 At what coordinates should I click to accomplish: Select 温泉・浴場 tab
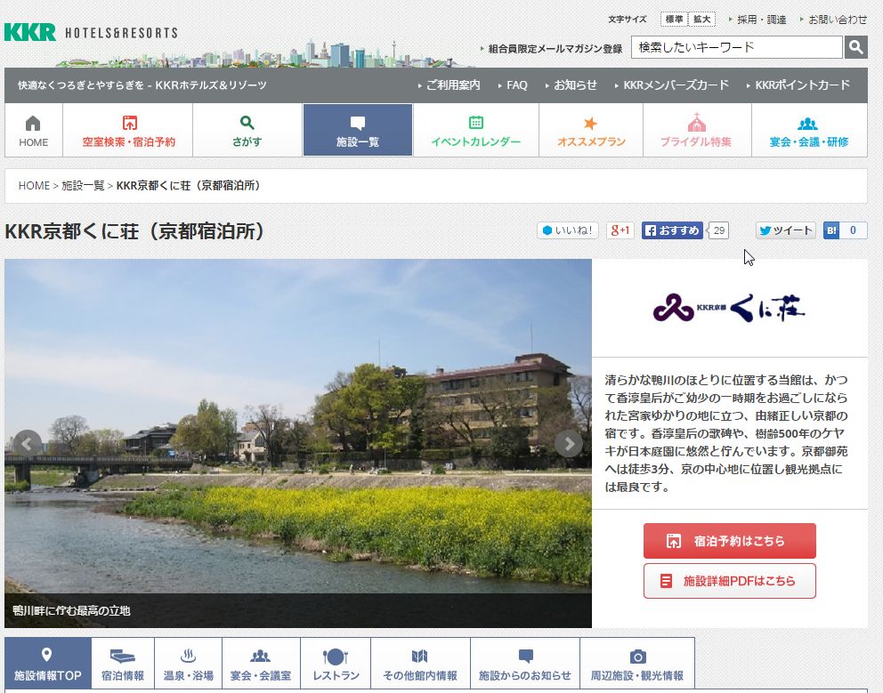[x=188, y=664]
